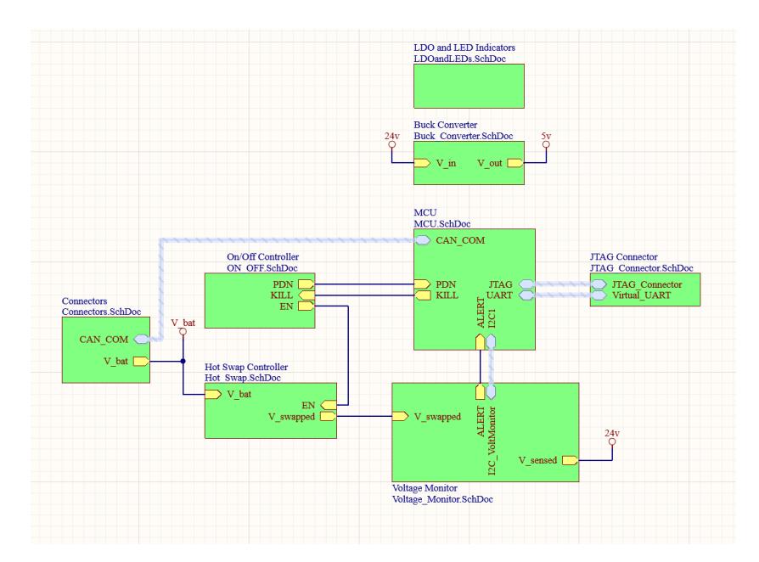Click the 'Connectors.SchDoc' filename label
759x562 pixels.
pos(101,312)
